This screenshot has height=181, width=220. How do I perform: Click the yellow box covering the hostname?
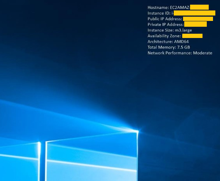pyautogui.click(x=199, y=7)
